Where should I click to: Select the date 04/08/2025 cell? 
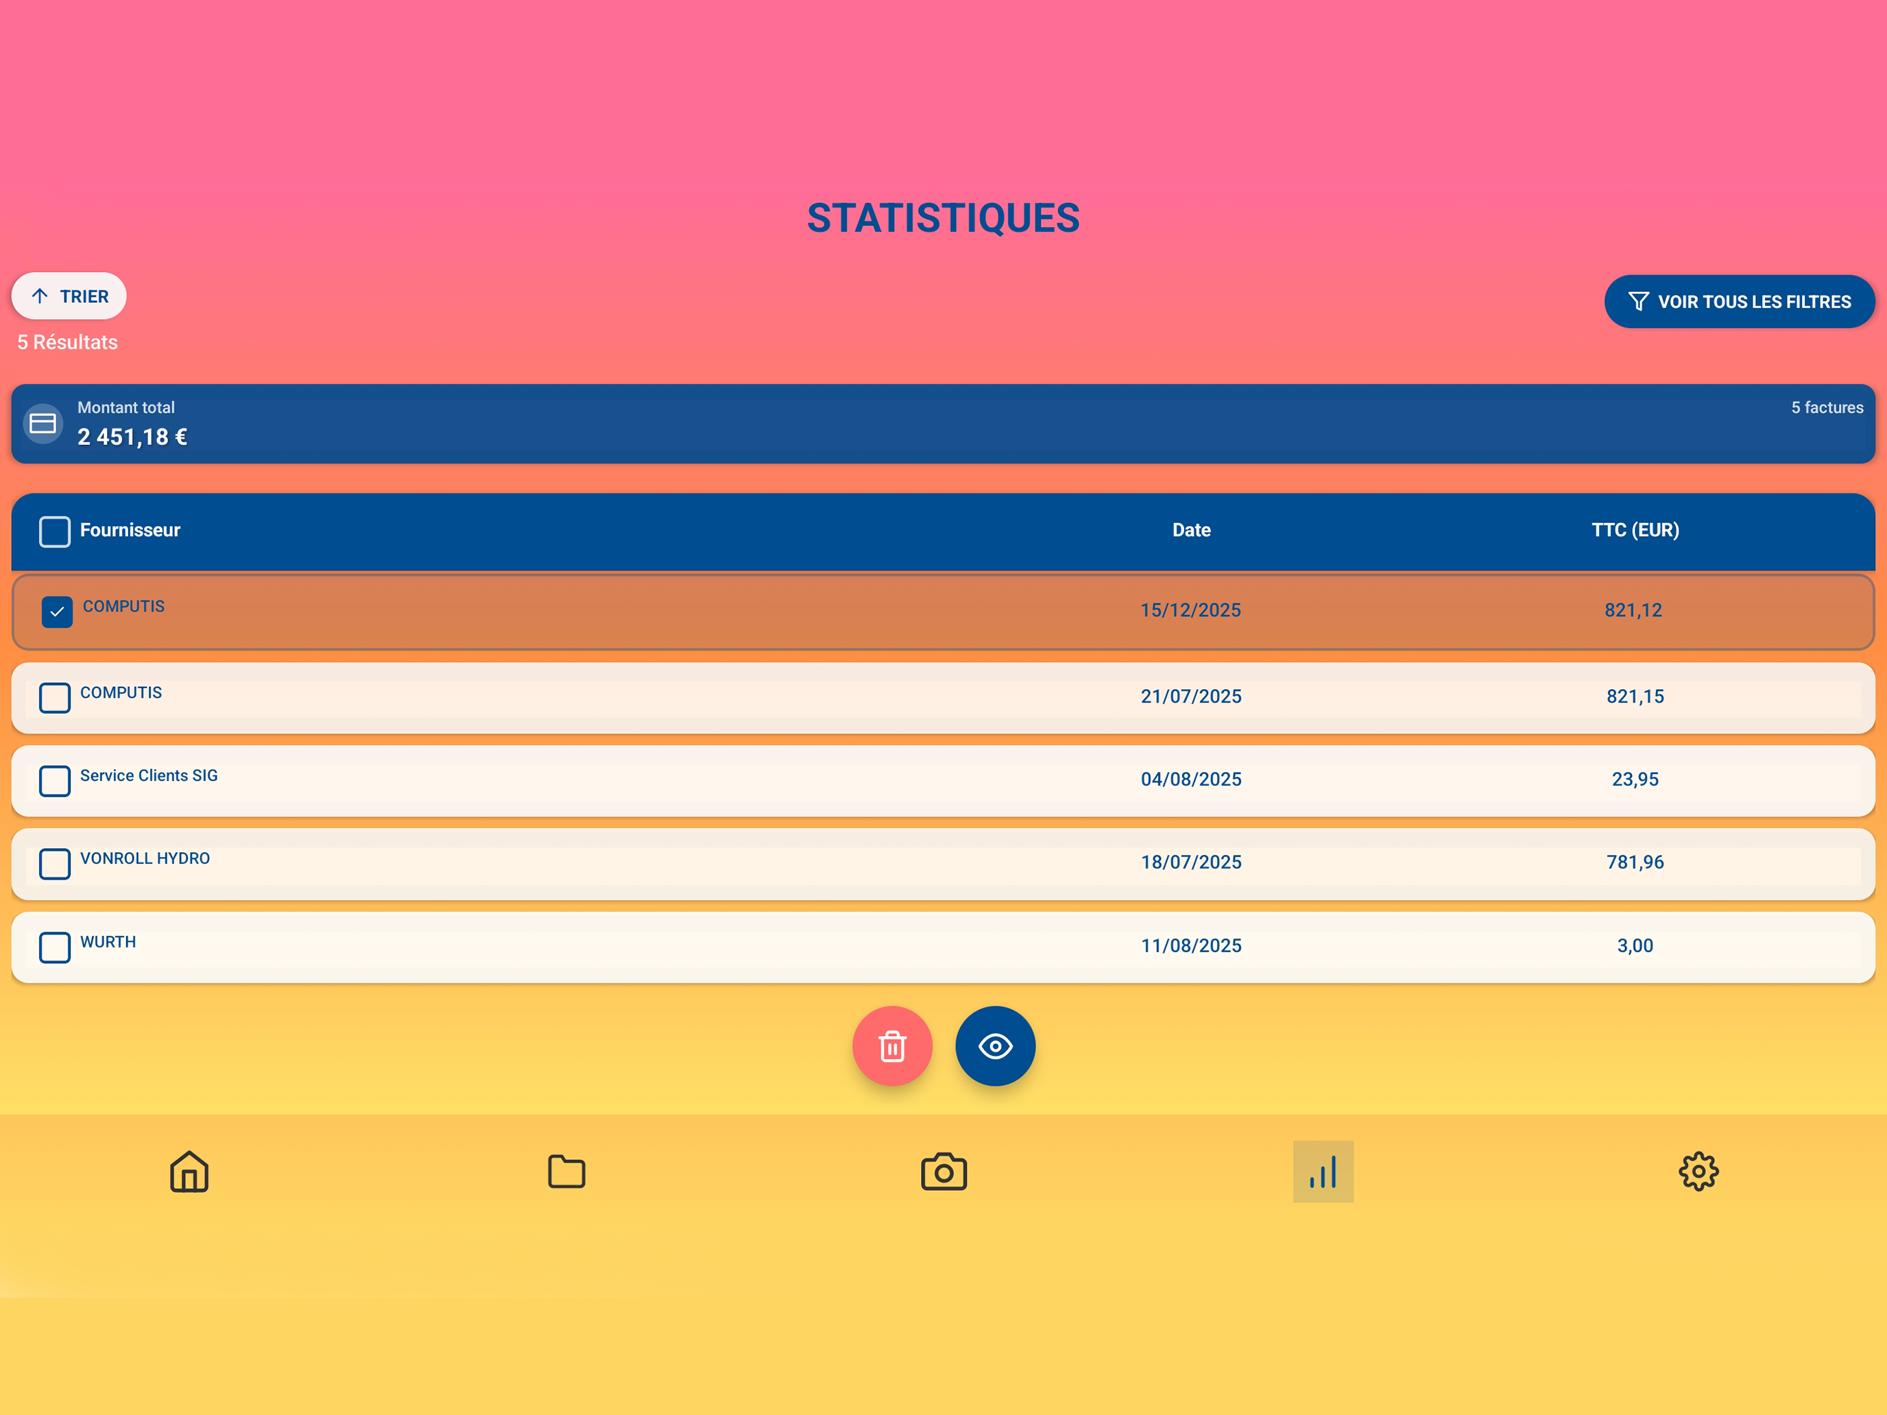[1192, 779]
